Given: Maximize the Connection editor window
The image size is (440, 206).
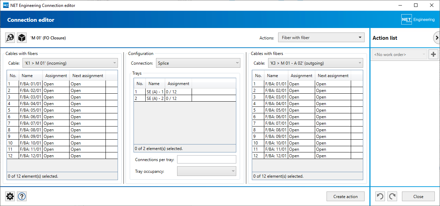Looking at the screenshot, I should (x=416, y=5).
